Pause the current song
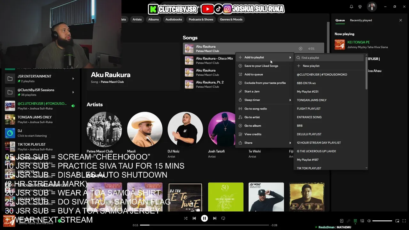The width and height of the screenshot is (409, 230). point(204,218)
